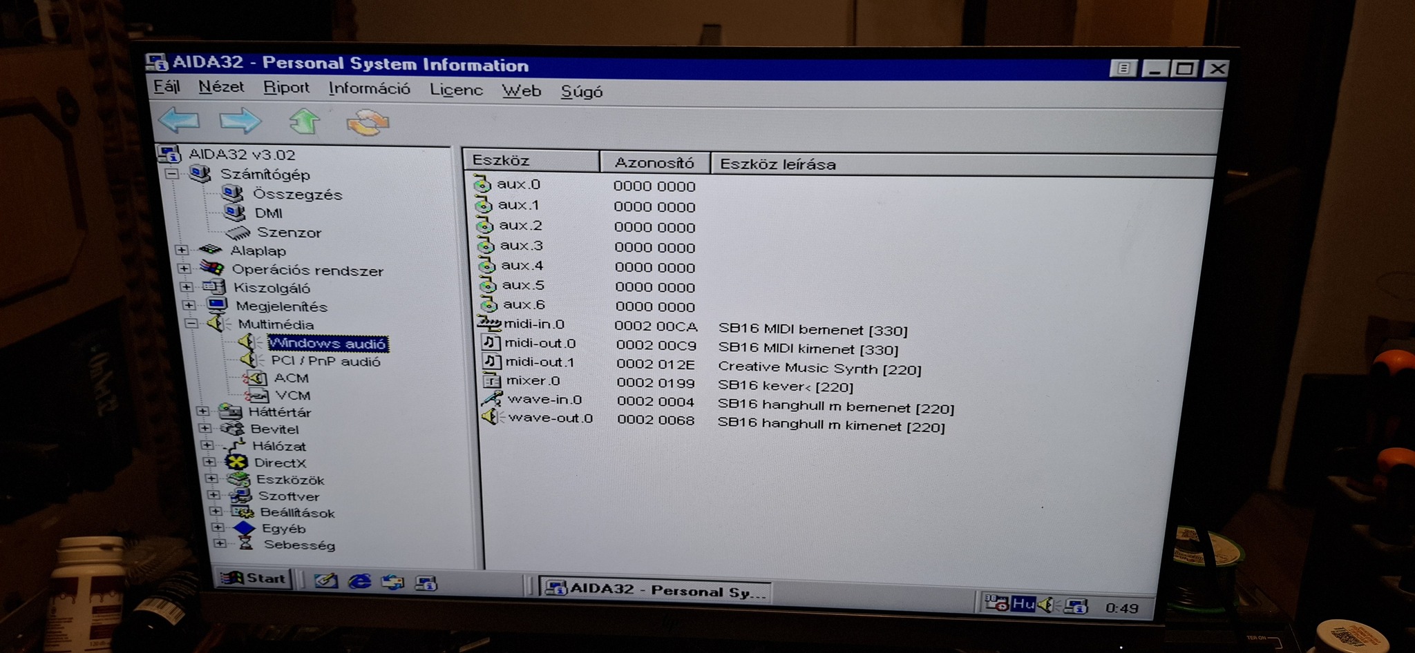
Task: Open the Windows Start menu
Action: (254, 578)
